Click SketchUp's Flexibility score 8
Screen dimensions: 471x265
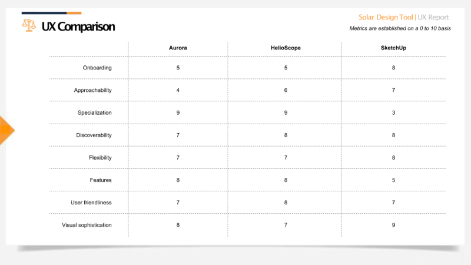click(x=393, y=158)
